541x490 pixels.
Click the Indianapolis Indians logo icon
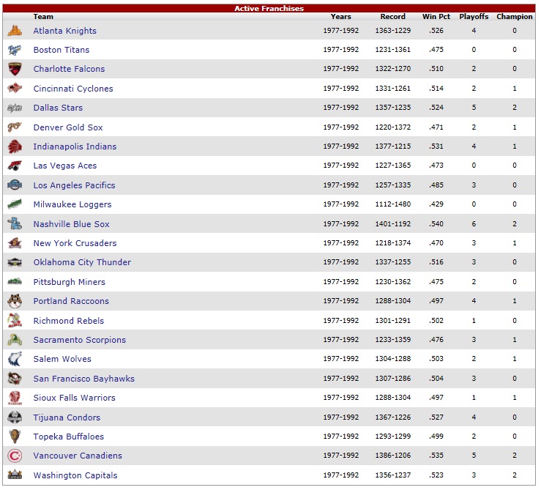coord(15,146)
